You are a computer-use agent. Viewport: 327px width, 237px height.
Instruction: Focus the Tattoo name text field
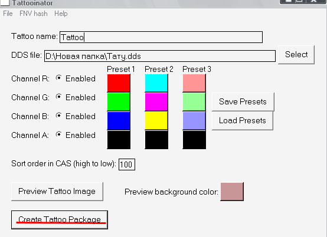161,37
